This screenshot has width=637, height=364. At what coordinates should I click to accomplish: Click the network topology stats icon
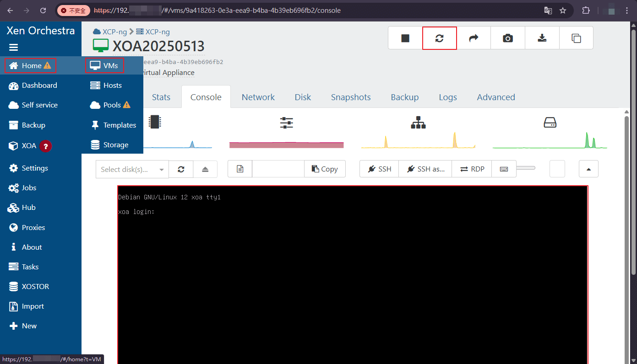point(419,123)
